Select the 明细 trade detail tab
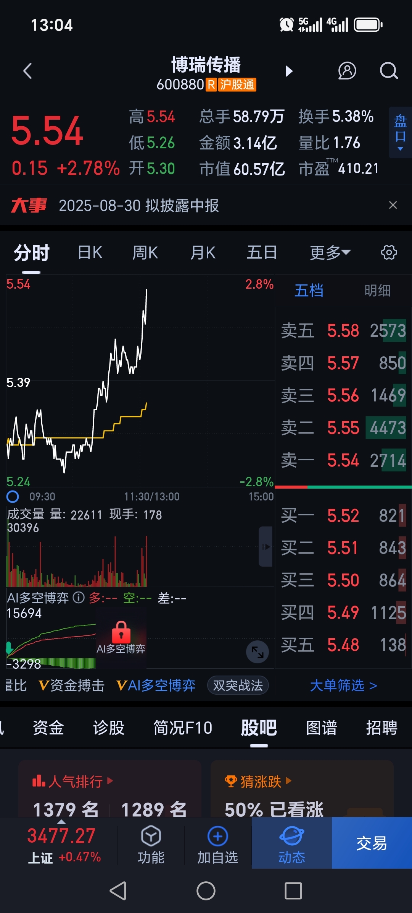The image size is (412, 913). [x=377, y=291]
